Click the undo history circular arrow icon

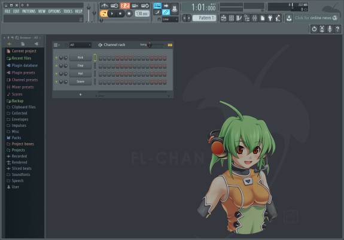tap(314, 29)
